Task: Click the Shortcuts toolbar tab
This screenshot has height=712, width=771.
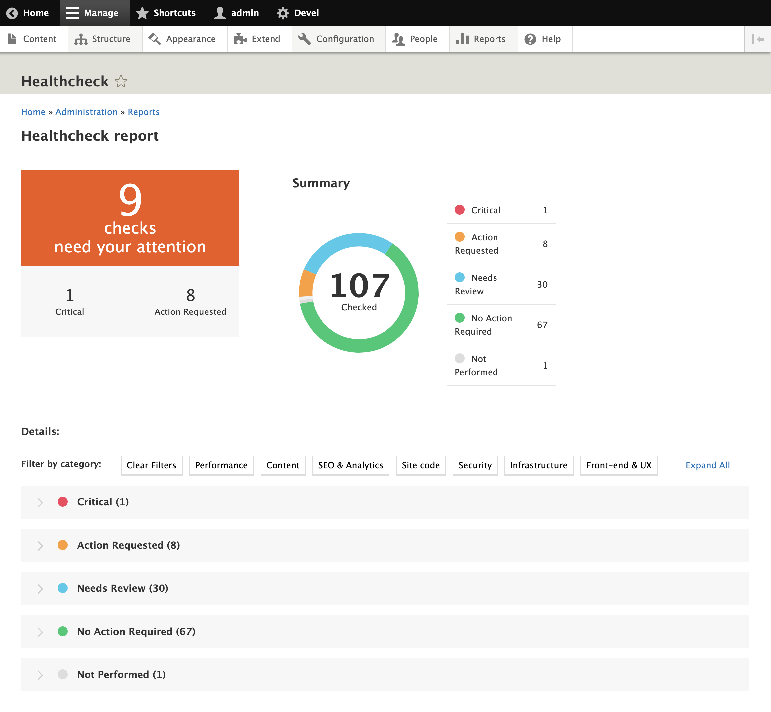Action: point(166,13)
